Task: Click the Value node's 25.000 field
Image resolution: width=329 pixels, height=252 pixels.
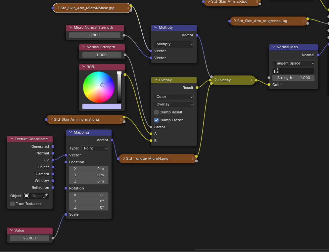Action: pos(29,238)
